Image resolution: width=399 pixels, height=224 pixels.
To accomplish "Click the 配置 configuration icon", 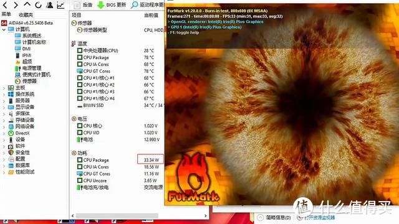I will (x=11, y=159).
